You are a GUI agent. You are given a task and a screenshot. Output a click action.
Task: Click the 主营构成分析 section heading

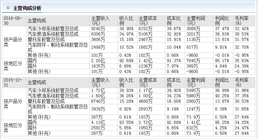(27, 8)
